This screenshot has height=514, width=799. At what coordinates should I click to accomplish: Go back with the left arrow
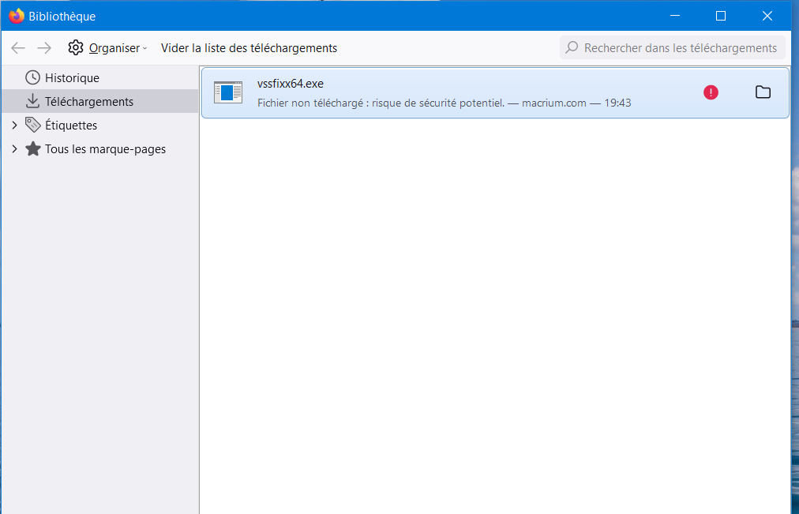tap(18, 48)
